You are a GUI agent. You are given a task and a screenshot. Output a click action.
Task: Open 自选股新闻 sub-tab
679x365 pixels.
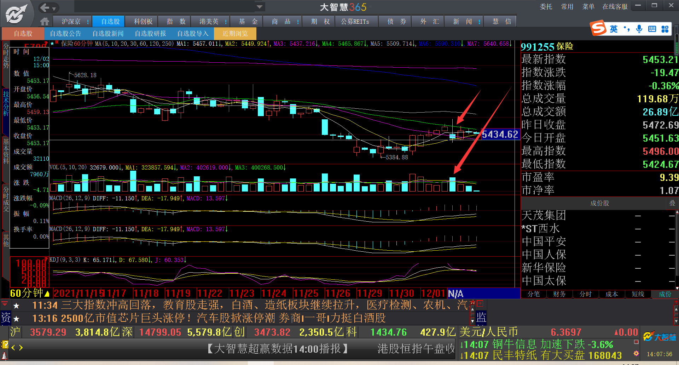(108, 34)
